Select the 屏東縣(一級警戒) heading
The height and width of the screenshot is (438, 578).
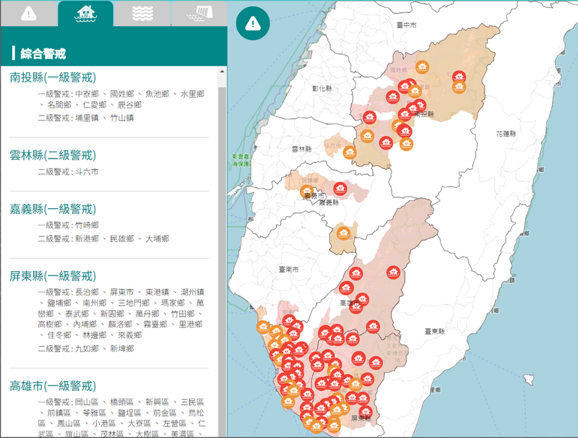[x=53, y=276]
